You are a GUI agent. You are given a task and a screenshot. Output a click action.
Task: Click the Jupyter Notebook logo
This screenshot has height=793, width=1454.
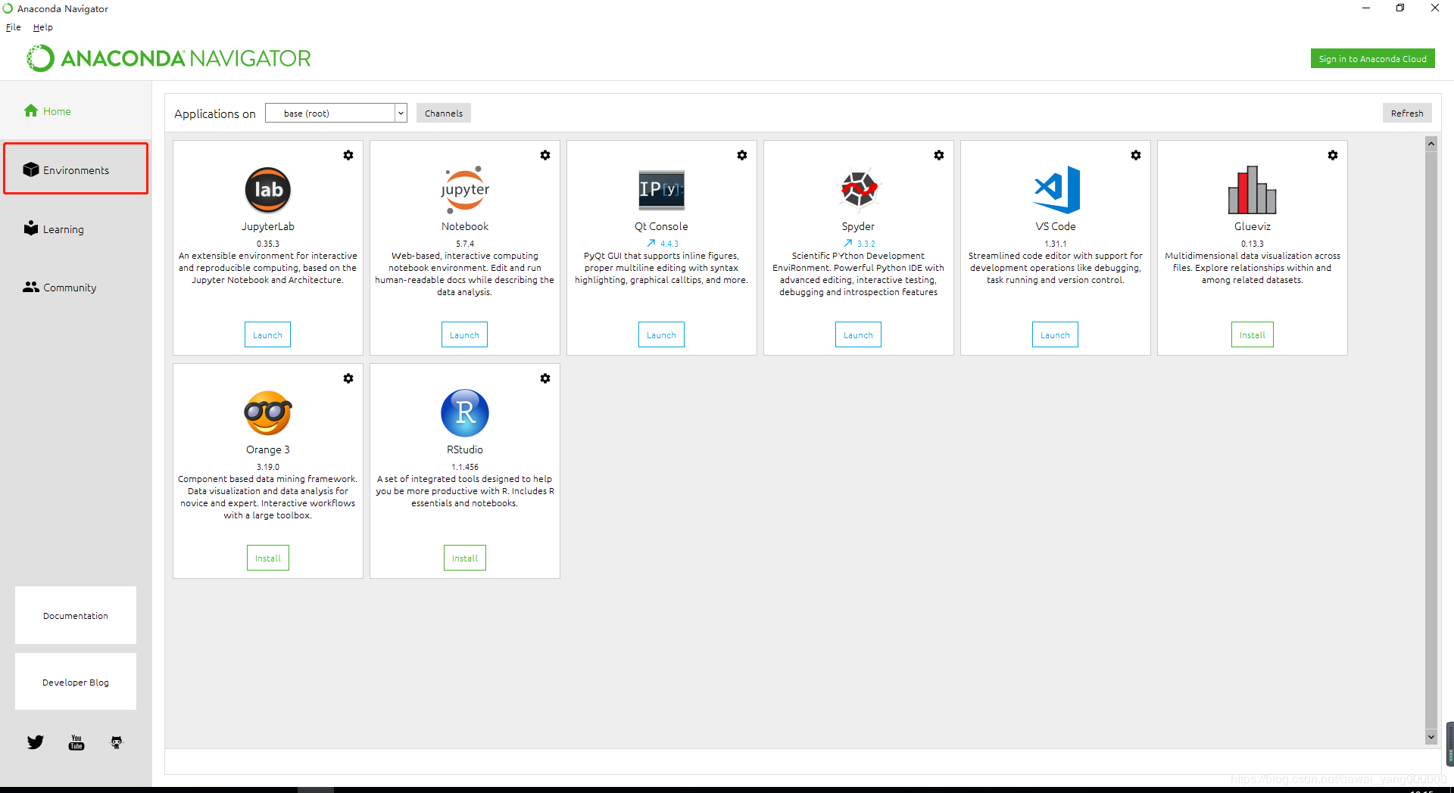[465, 190]
